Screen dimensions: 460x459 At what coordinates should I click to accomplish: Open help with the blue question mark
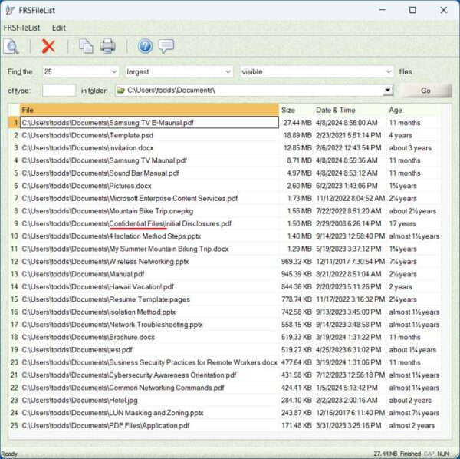145,46
